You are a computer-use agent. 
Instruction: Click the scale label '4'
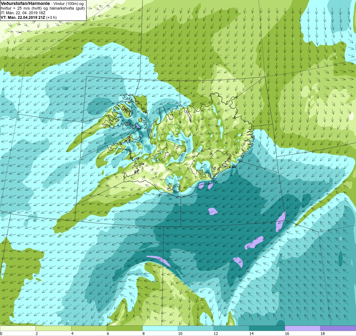(72, 334)
